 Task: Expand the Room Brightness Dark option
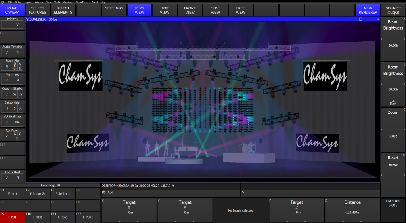(393, 102)
